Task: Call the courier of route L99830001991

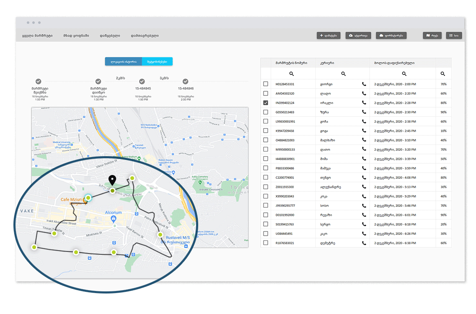Action: [364, 121]
